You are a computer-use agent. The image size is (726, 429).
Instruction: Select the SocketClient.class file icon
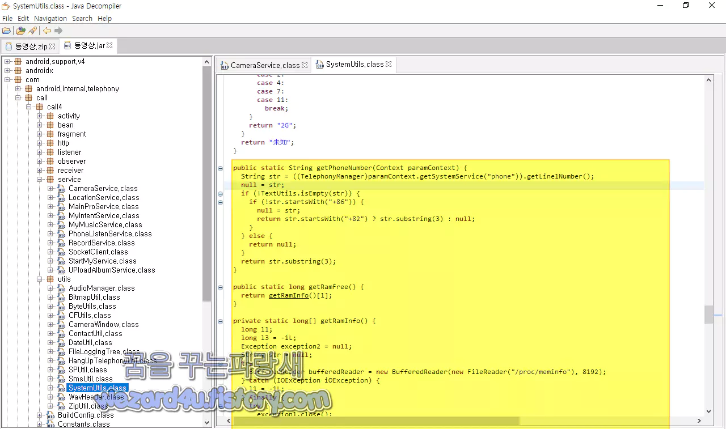(61, 252)
